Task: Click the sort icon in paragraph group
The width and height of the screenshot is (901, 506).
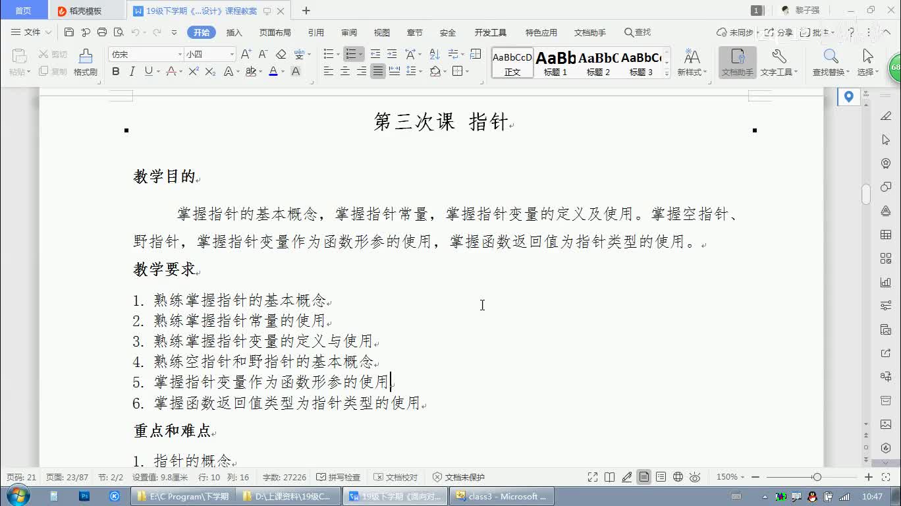Action: point(435,54)
